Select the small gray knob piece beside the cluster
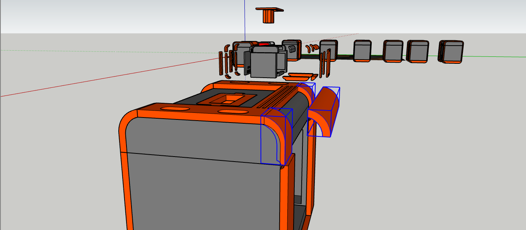Image resolution: width=526 pixels, height=230 pixels. coord(292,48)
